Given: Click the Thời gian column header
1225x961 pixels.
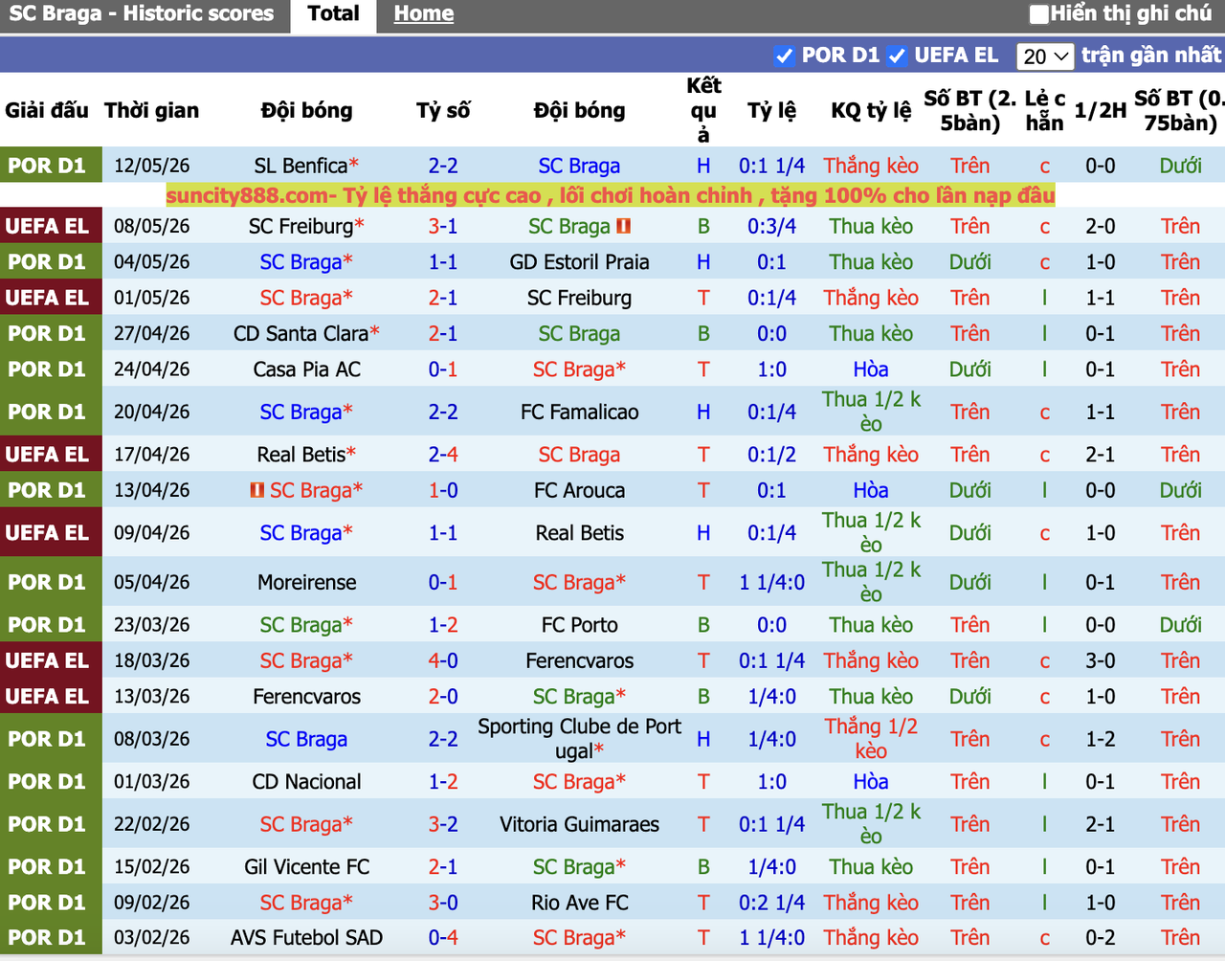Looking at the screenshot, I should [x=151, y=110].
